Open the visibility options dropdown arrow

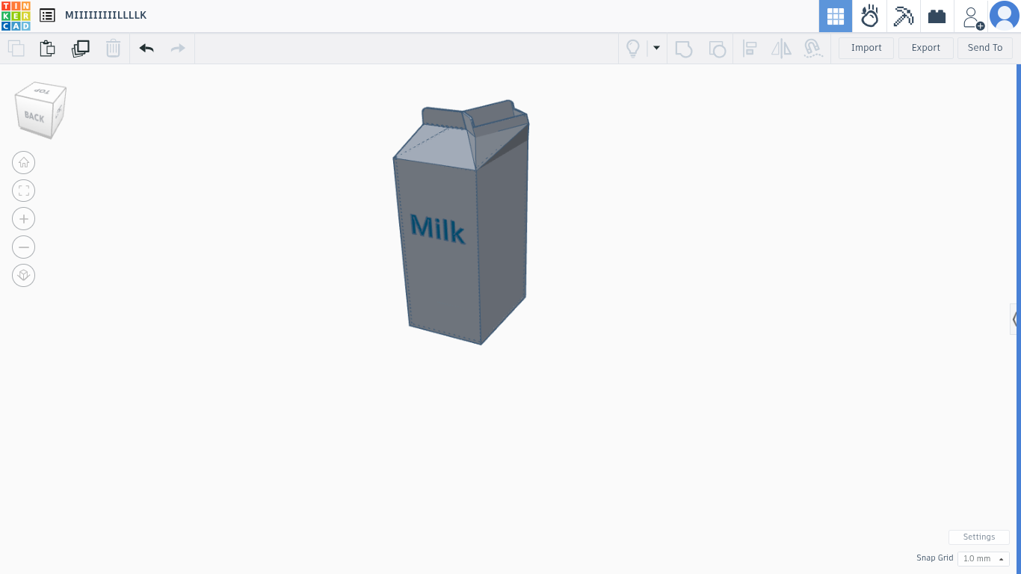656,48
